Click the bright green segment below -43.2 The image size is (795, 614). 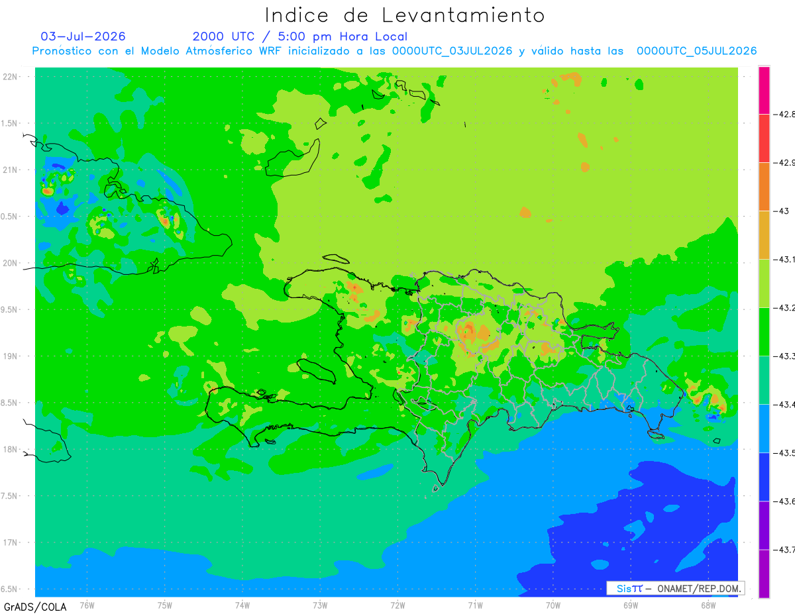pos(764,331)
